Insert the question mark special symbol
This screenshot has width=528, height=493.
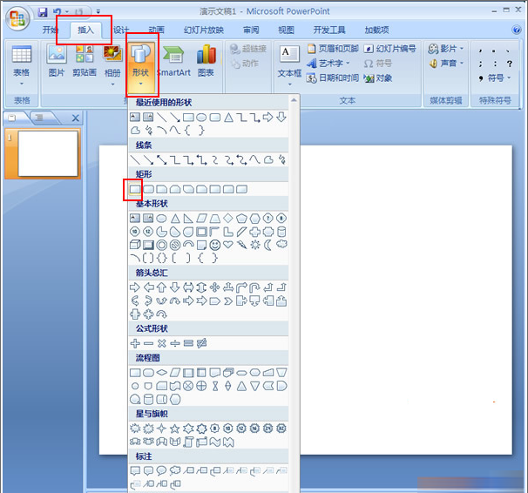(510, 64)
